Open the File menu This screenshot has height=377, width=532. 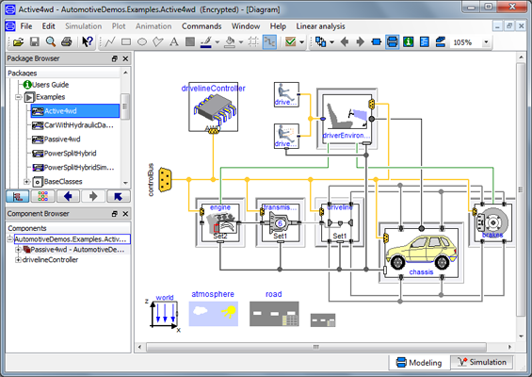26,26
